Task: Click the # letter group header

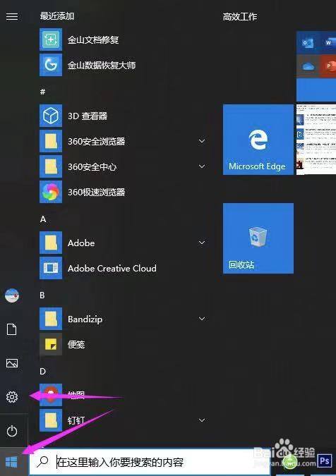Action: (x=43, y=92)
